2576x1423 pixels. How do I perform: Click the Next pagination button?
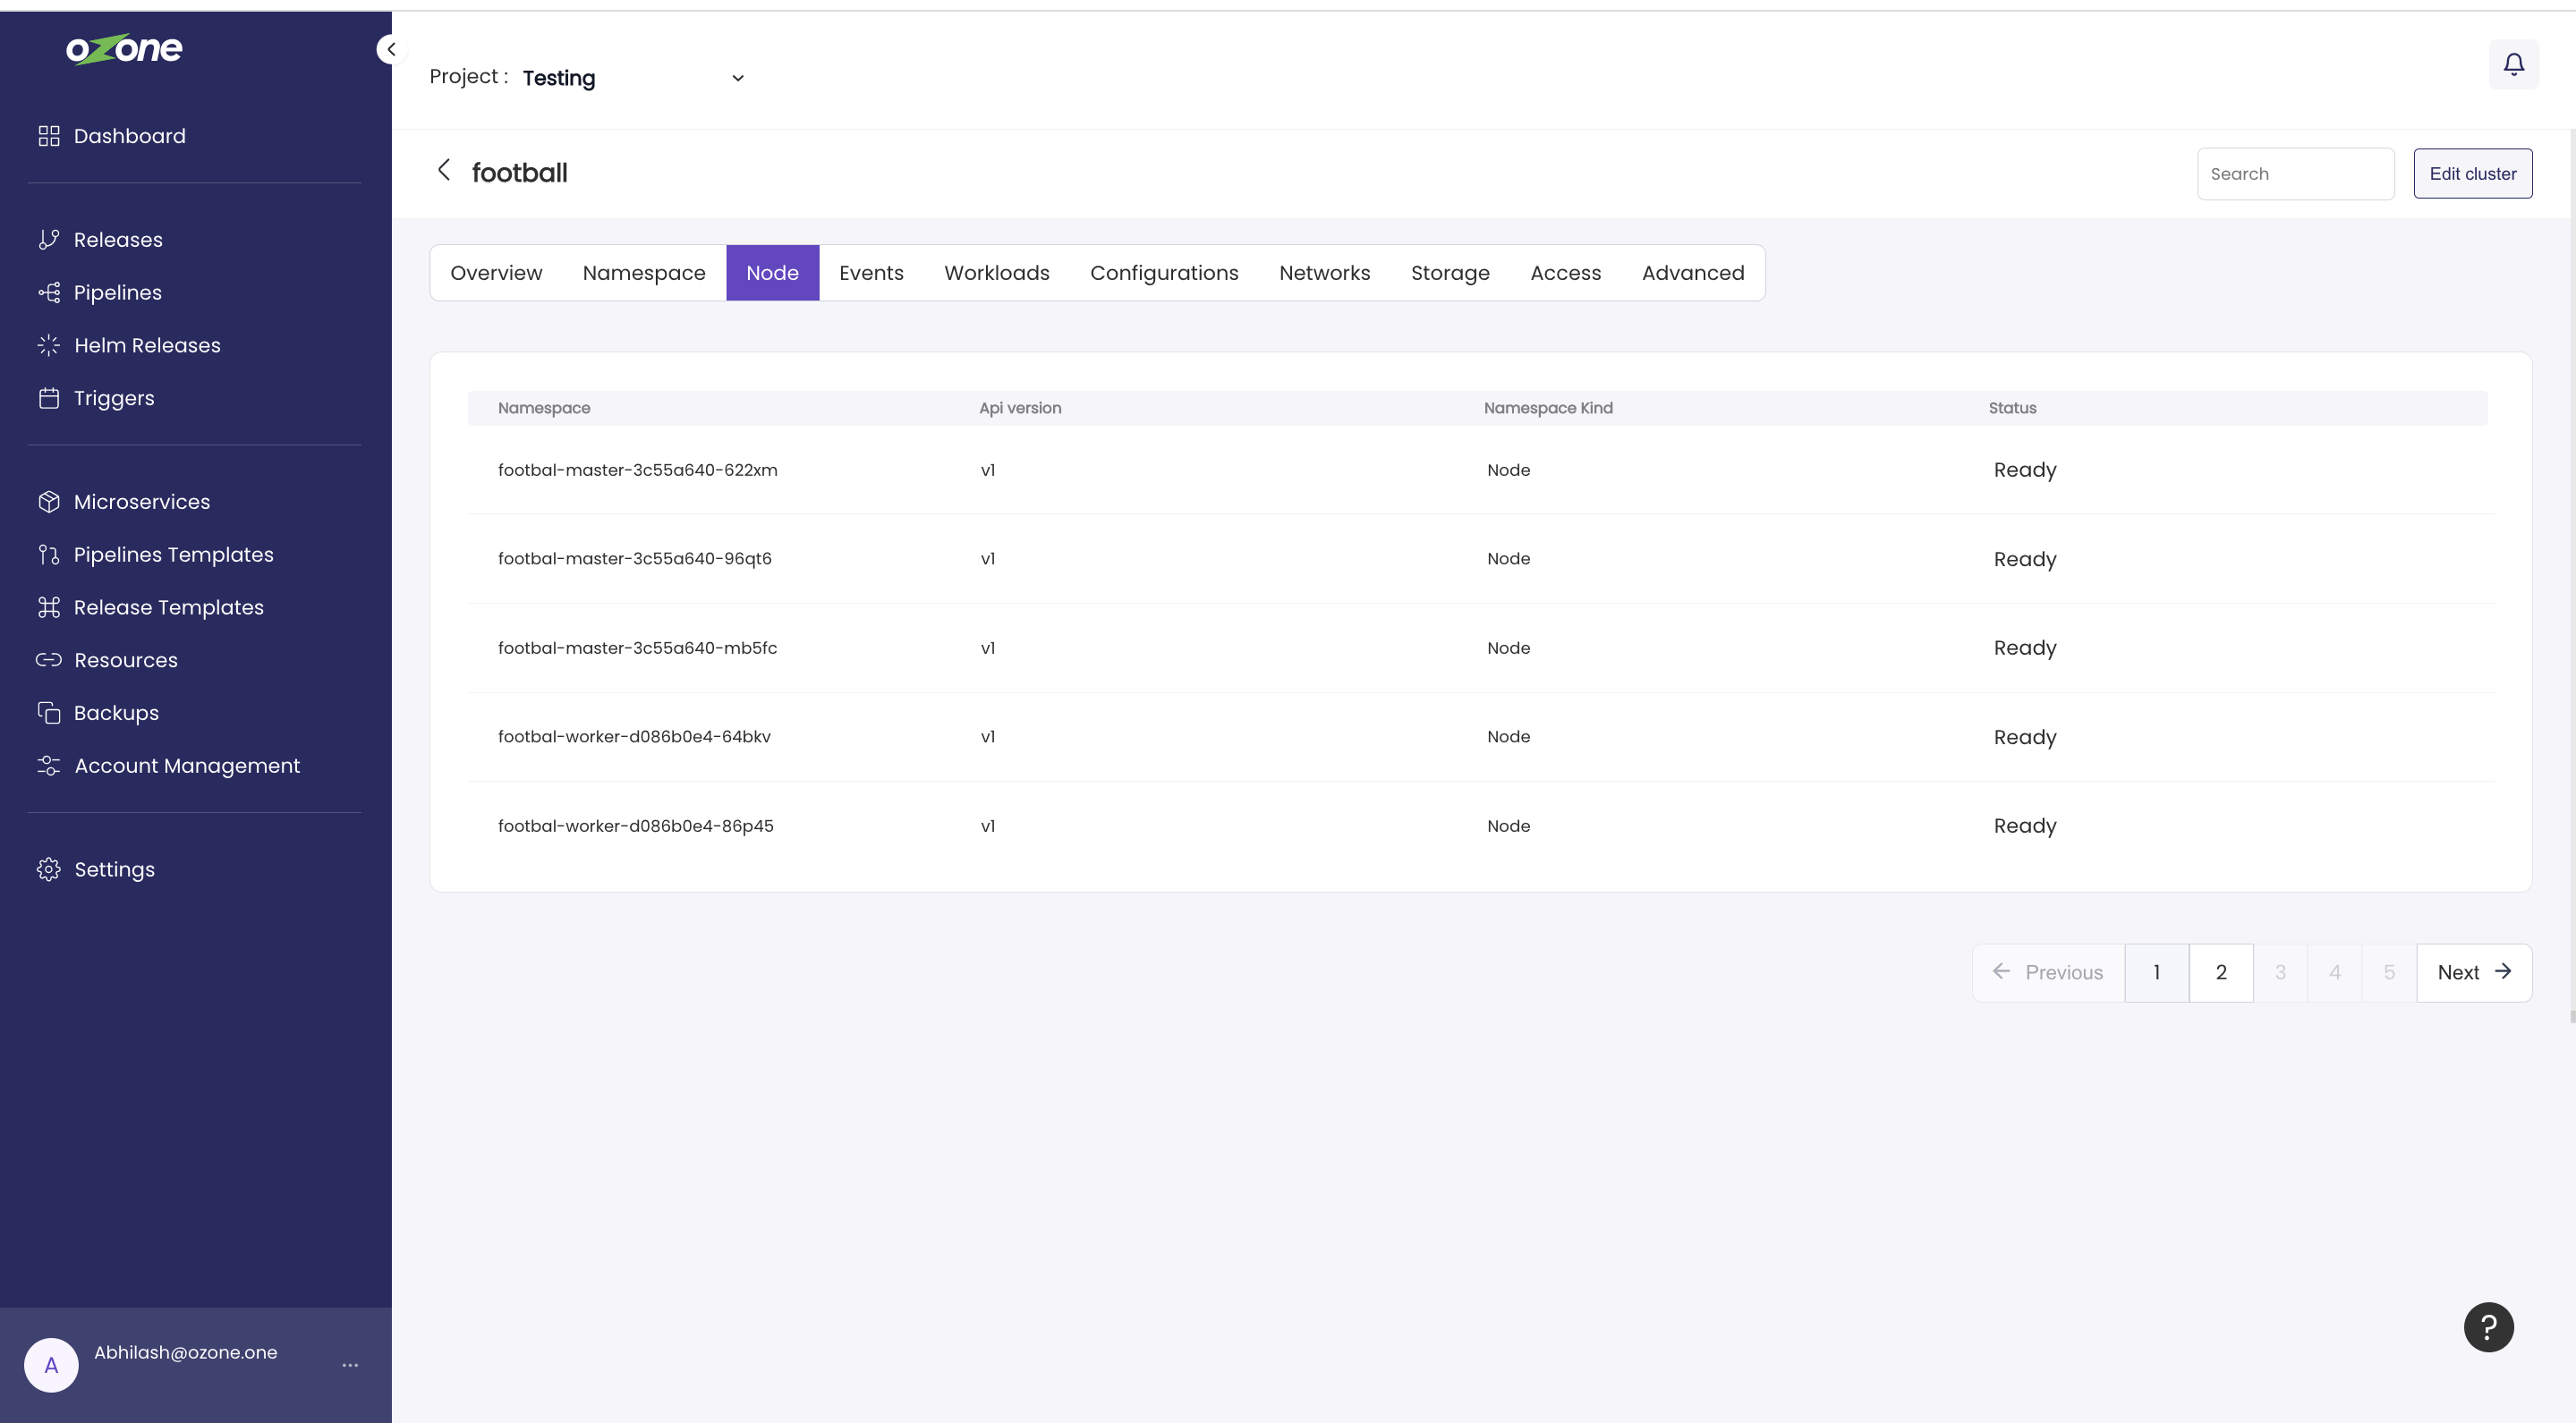[x=2473, y=972]
